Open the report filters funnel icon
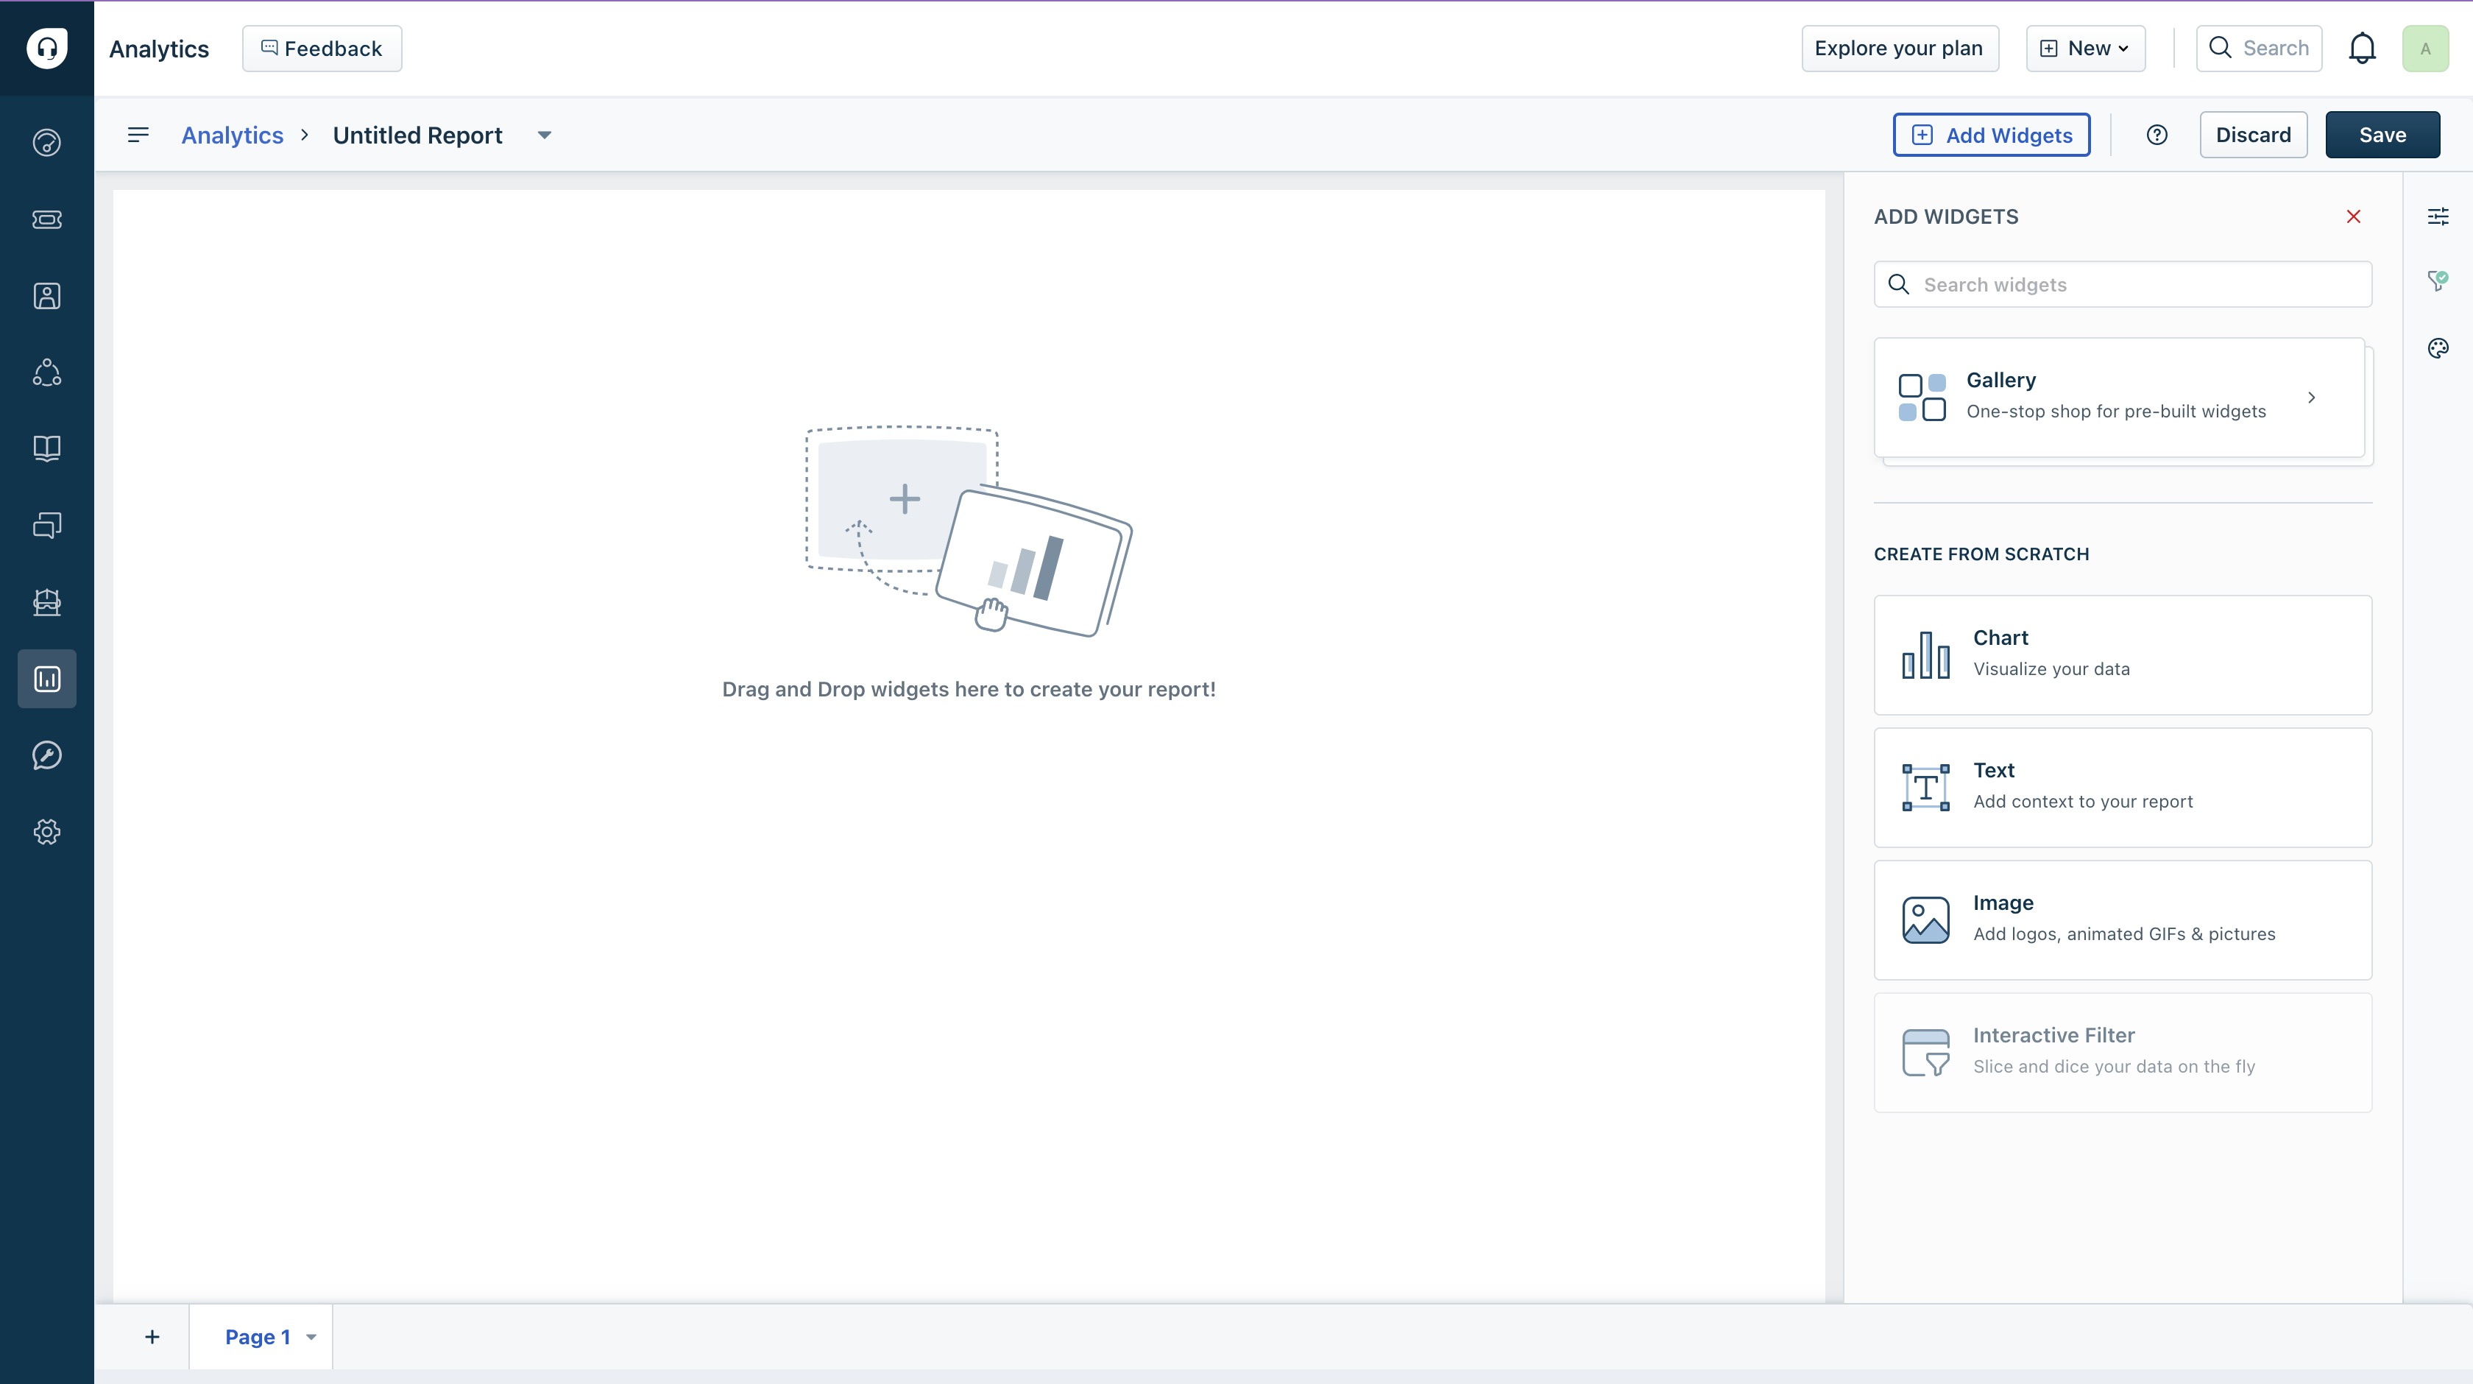Image resolution: width=2473 pixels, height=1384 pixels. coord(2438,280)
